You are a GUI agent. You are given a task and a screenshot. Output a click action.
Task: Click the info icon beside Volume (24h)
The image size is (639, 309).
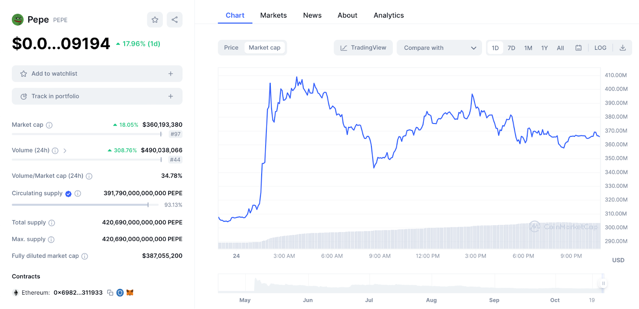point(55,151)
